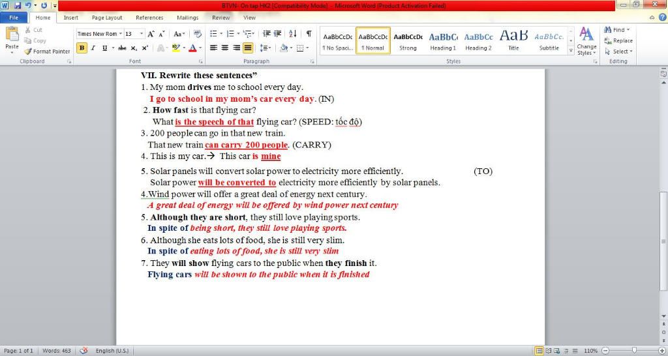Switch to the Insert tab
Image resolution: width=668 pixels, height=356 pixels.
point(70,18)
